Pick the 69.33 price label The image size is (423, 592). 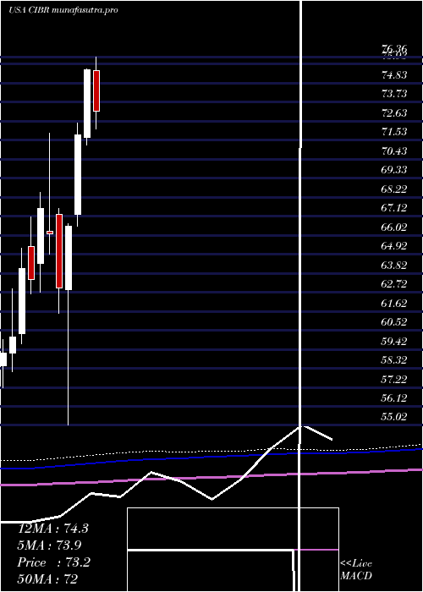tap(394, 169)
